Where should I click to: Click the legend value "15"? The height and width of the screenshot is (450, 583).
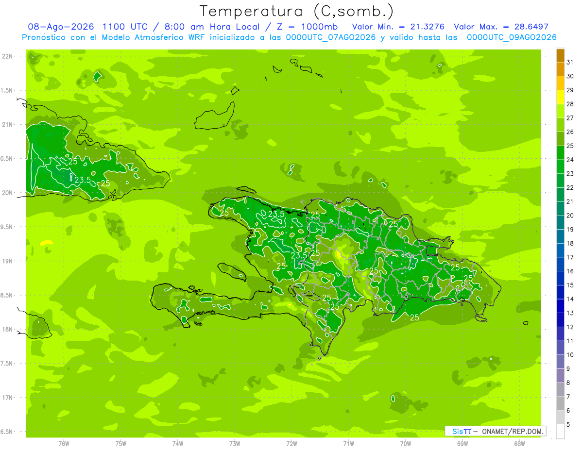(570, 285)
